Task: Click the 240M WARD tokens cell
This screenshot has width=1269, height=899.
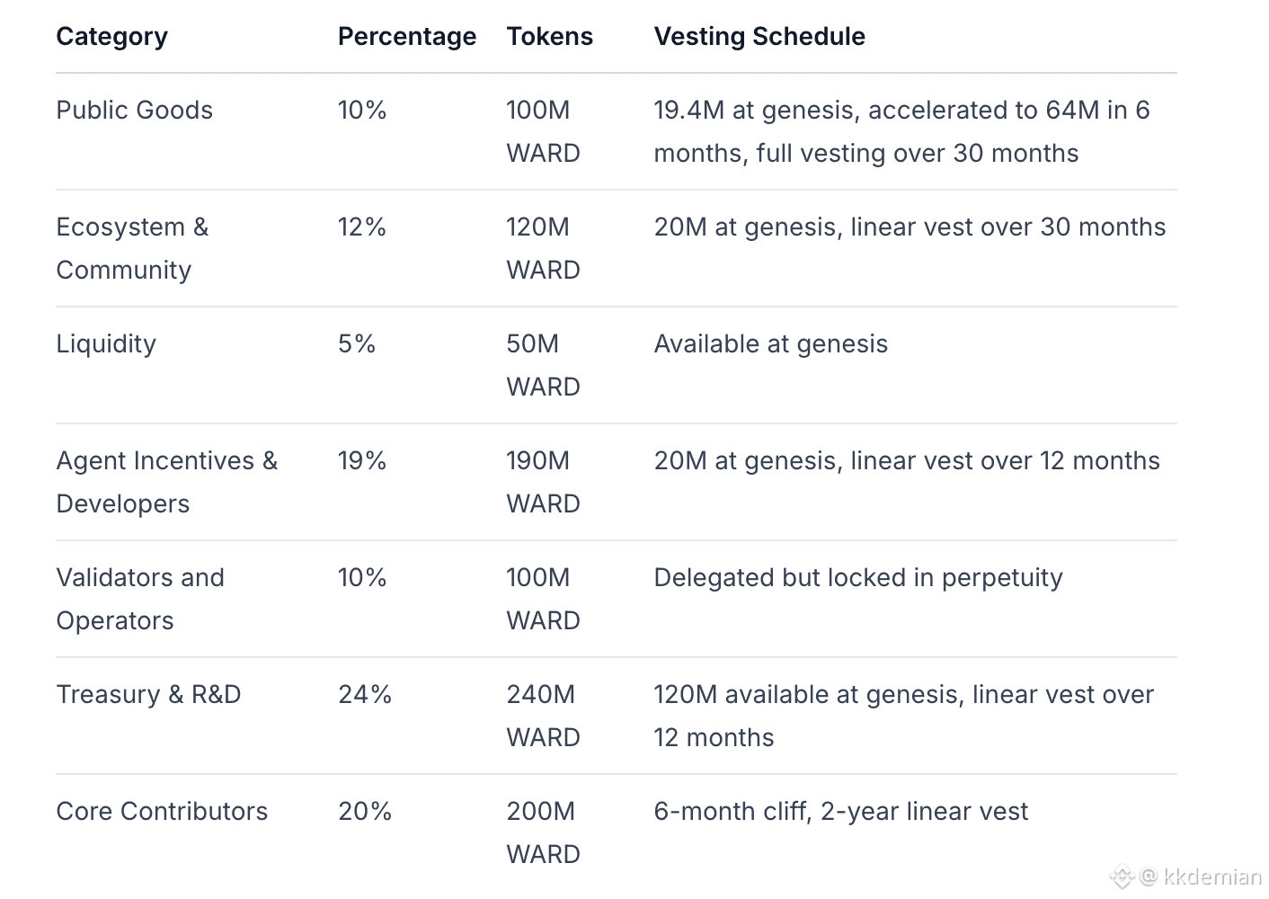Action: coord(542,716)
